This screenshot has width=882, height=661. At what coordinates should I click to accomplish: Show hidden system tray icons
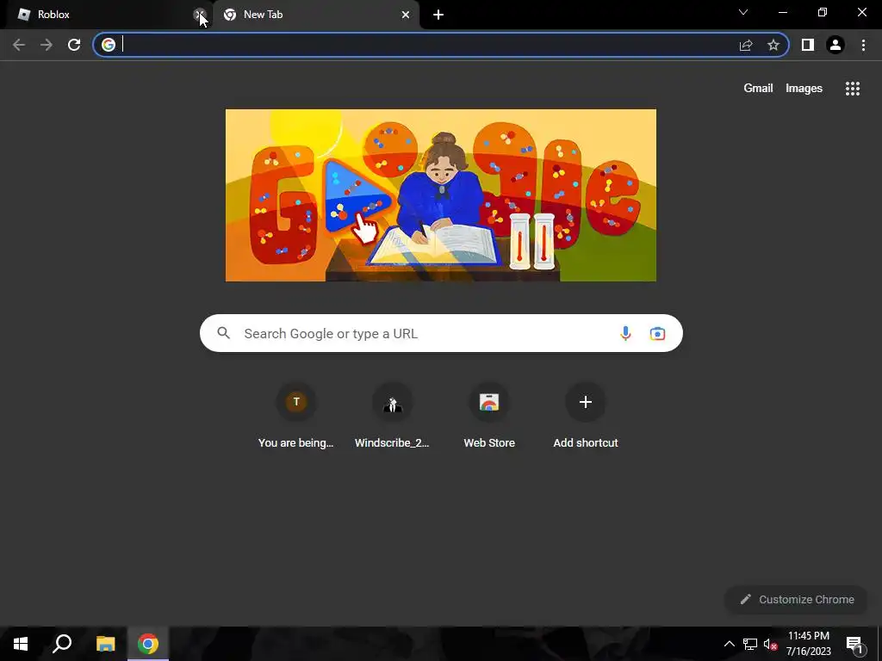729,644
